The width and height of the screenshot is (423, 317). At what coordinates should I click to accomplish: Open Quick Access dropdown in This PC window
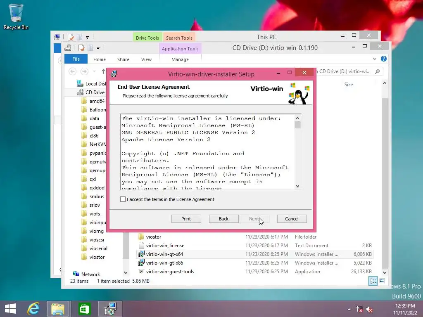pos(87,38)
